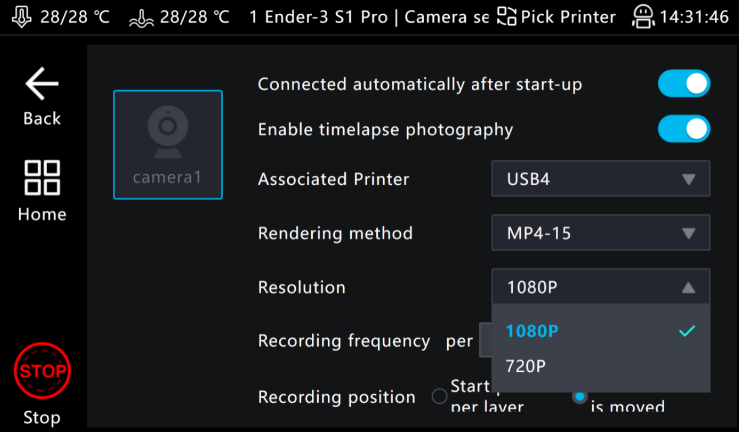Image resolution: width=739 pixels, height=432 pixels.
Task: Open Pick Printer switch icon
Action: tap(506, 17)
